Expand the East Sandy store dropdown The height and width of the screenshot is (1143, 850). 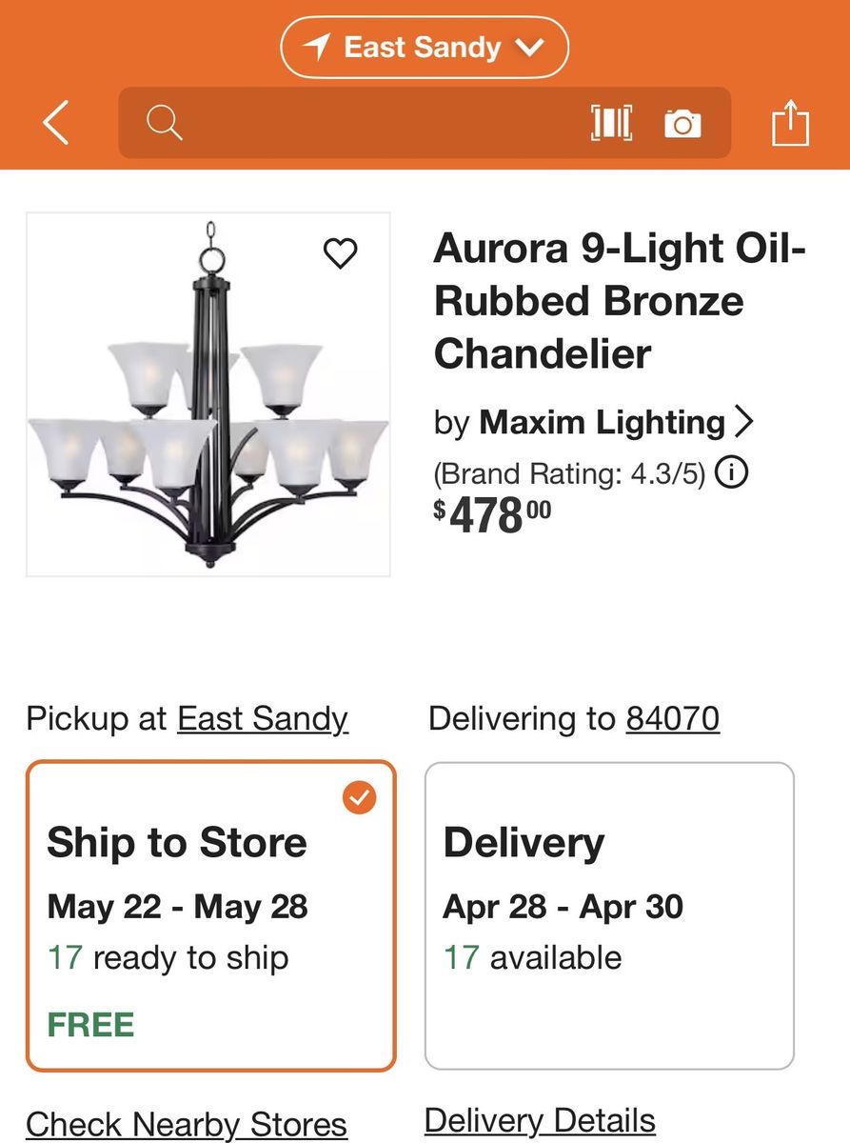pos(529,47)
